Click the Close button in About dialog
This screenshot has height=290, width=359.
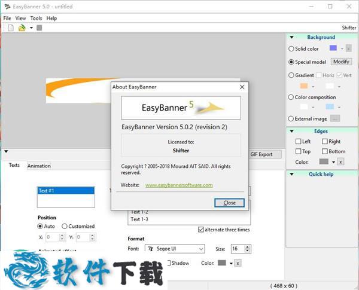pos(229,203)
